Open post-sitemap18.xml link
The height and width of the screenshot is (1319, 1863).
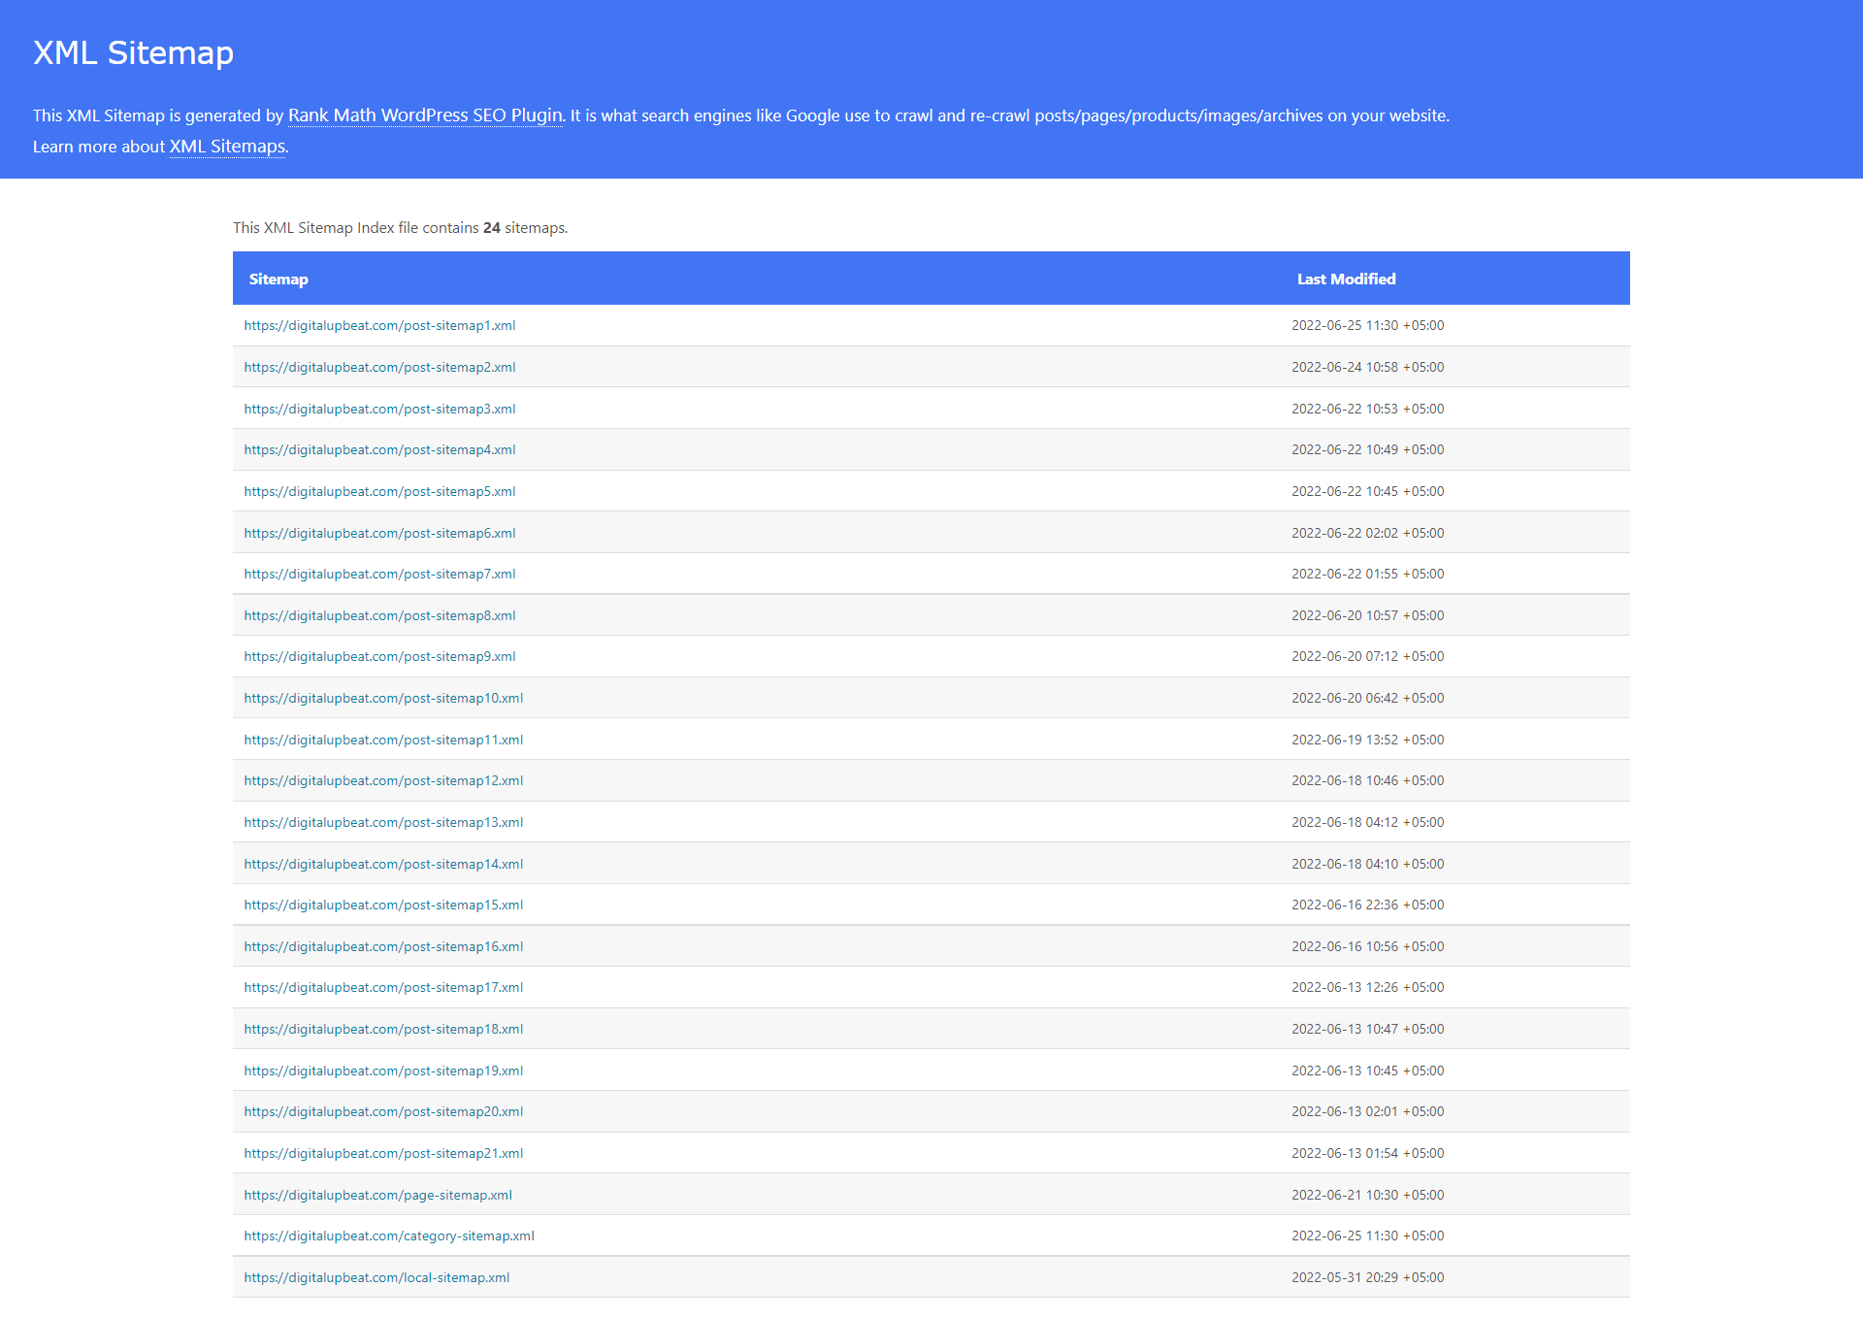(383, 1029)
